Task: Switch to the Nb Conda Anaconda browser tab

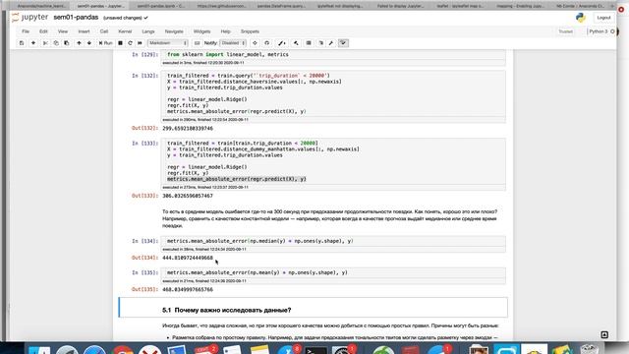Action: [x=580, y=6]
